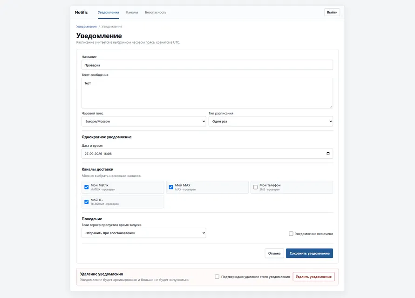Click the red Удалить уведомление button

[313, 277]
